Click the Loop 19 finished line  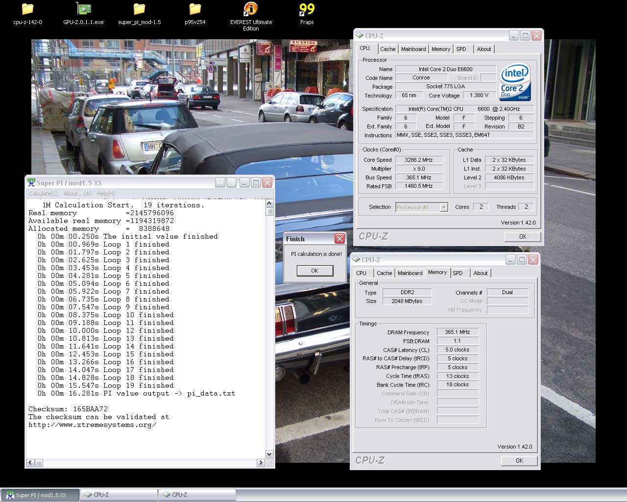click(x=106, y=385)
